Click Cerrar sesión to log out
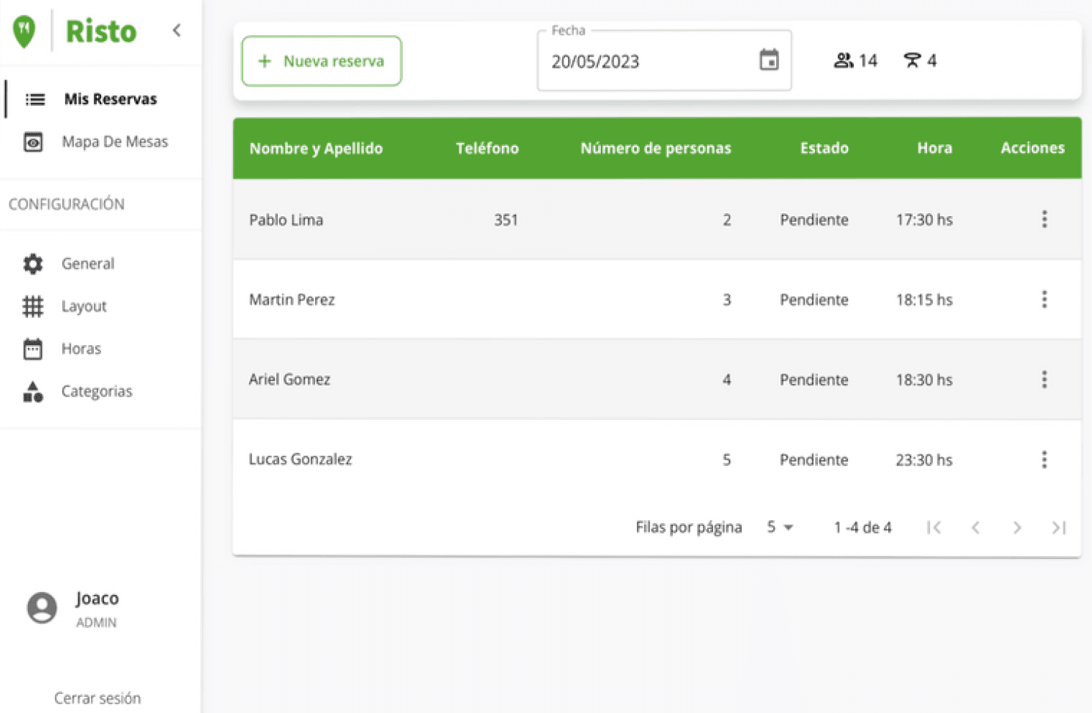The width and height of the screenshot is (1092, 713). point(97,698)
